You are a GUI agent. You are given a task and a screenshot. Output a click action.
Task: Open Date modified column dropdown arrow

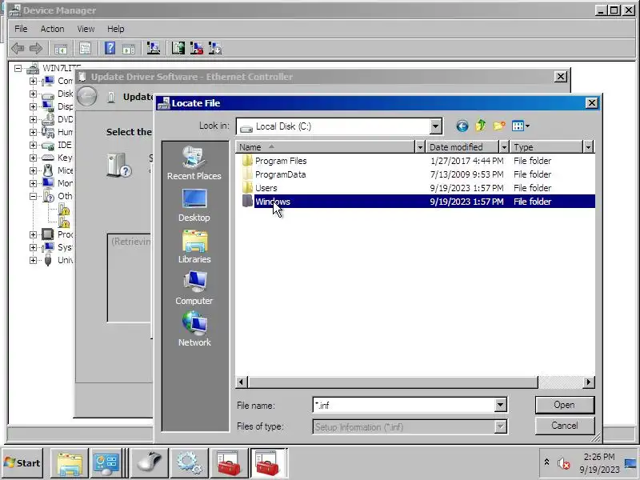(x=504, y=147)
